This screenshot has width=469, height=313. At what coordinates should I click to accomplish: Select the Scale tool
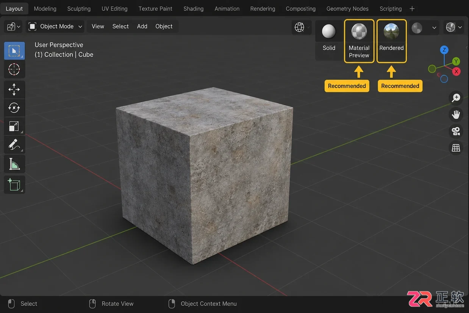14,126
